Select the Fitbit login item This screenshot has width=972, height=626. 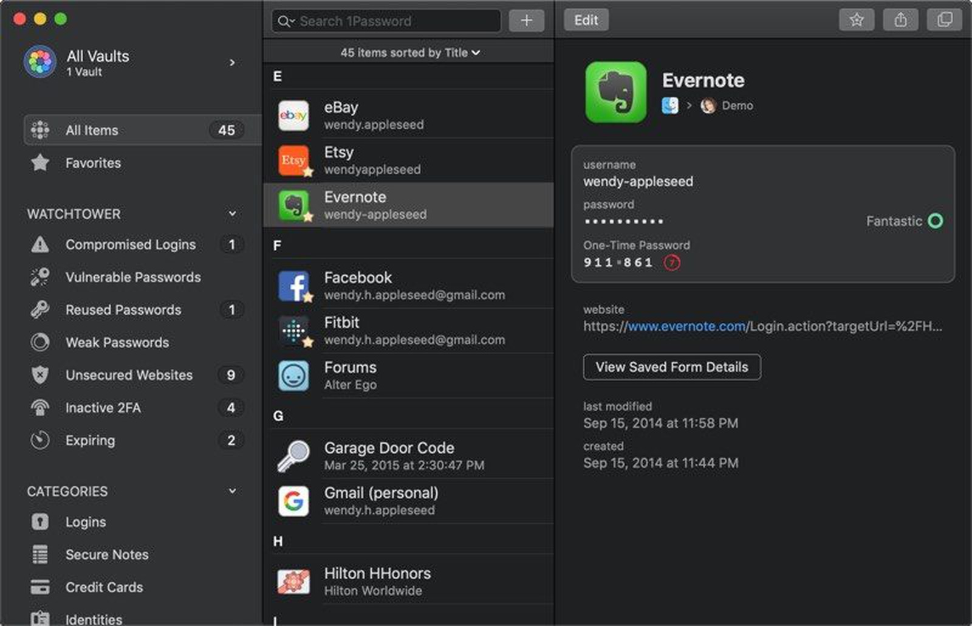(x=409, y=331)
